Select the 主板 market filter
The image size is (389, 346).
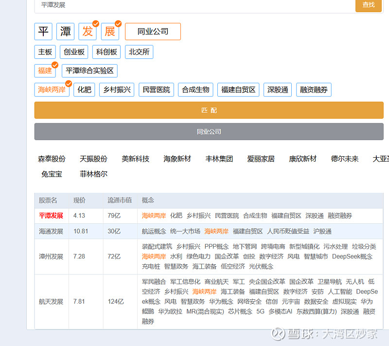pyautogui.click(x=45, y=52)
